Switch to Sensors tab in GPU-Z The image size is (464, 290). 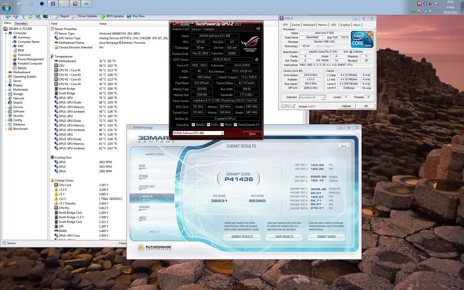(x=196, y=29)
